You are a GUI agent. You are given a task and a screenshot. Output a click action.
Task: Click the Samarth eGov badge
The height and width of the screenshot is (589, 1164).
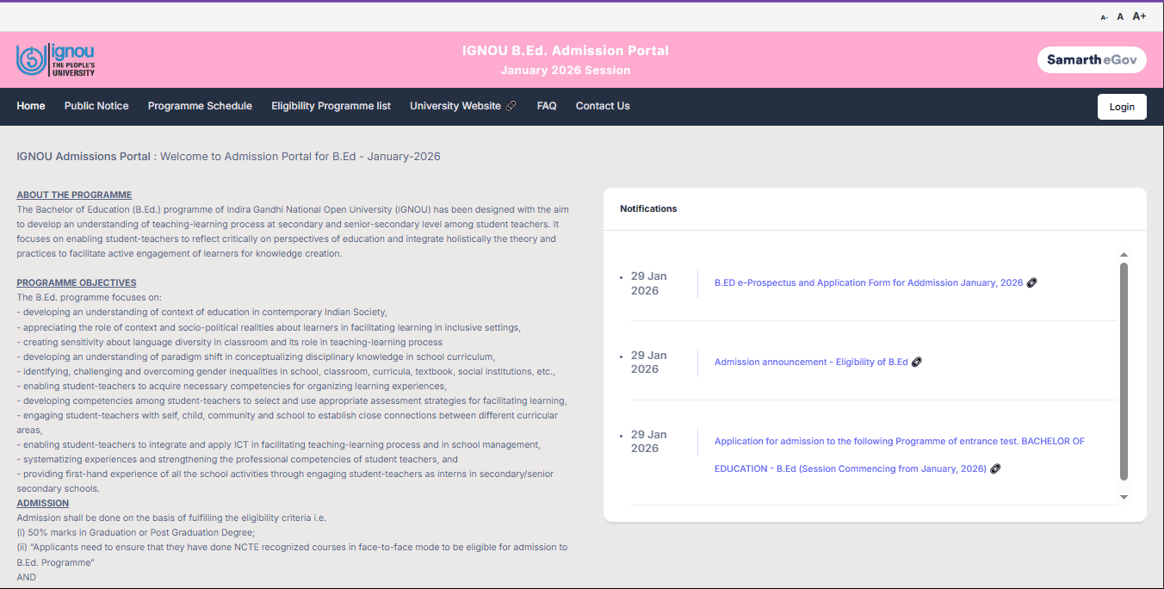[x=1091, y=60]
